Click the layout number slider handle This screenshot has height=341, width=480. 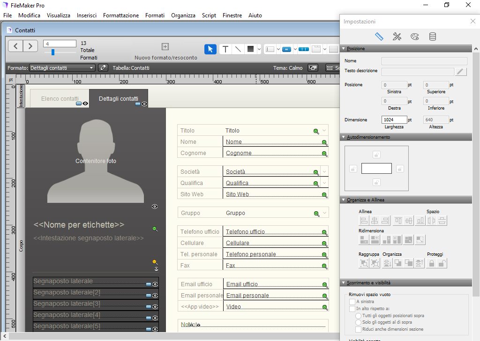tap(53, 52)
